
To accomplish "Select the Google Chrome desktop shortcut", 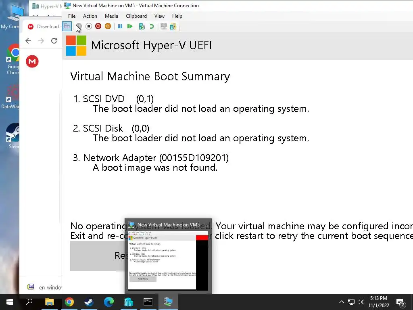I will coord(13,60).
